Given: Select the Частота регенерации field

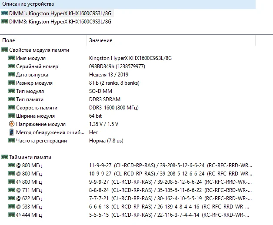Looking at the screenshot, I should 41,141.
